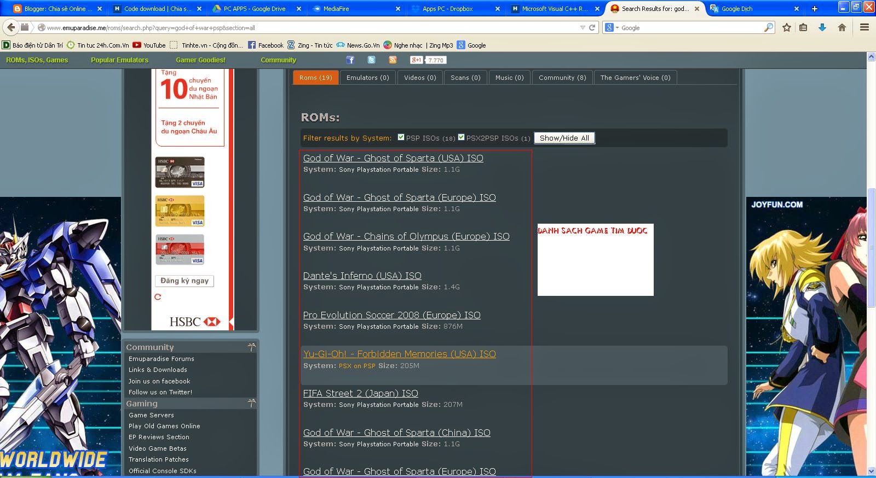876x478 pixels.
Task: Open a new browser tab with plus button
Action: pos(815,9)
